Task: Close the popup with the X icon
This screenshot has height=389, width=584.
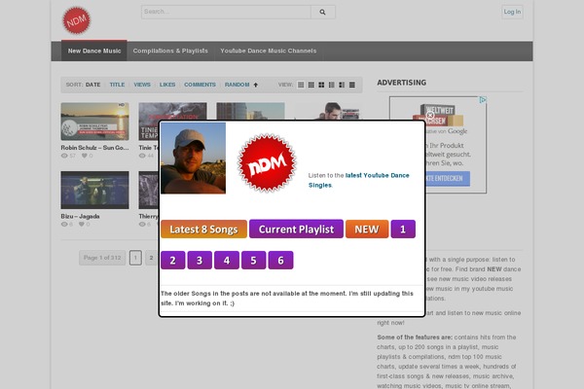Action: (x=430, y=116)
